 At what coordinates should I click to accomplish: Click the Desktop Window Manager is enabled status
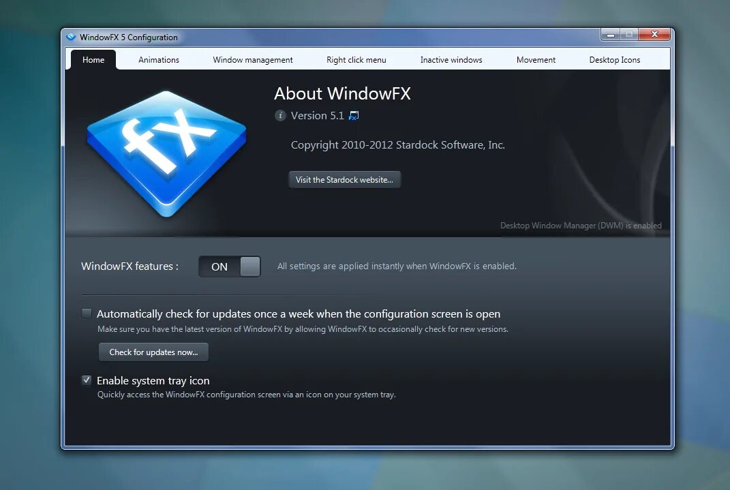pyautogui.click(x=581, y=225)
